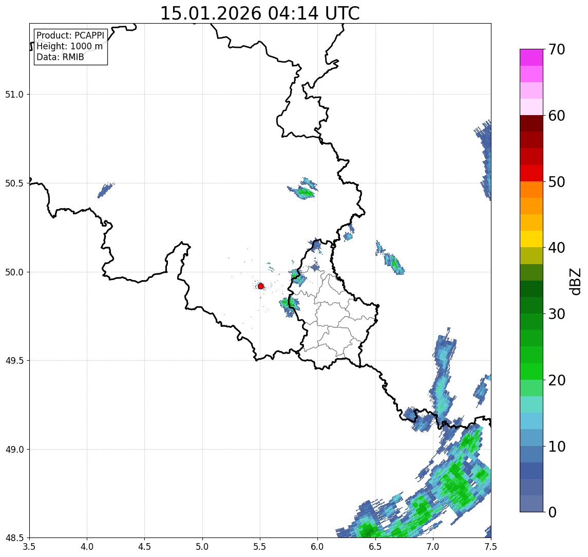Click the 'Height: 1000 m' legend line
Viewport: 588px width, 557px height.
click(70, 46)
